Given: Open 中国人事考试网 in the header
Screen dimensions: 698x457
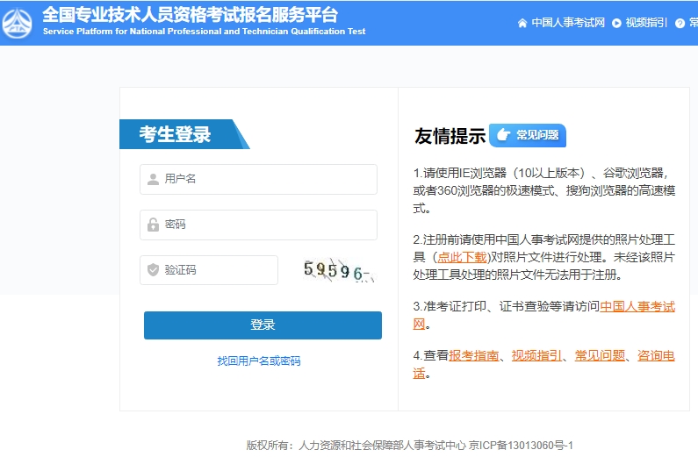Looking at the screenshot, I should point(568,23).
